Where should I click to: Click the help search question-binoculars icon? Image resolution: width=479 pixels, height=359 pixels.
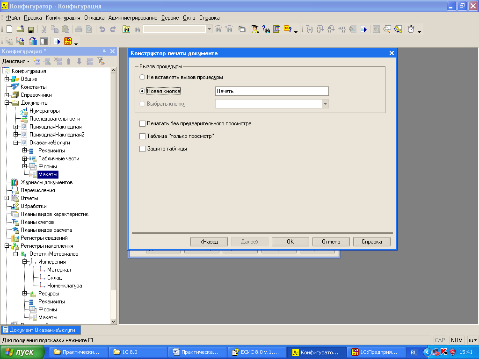[266, 29]
